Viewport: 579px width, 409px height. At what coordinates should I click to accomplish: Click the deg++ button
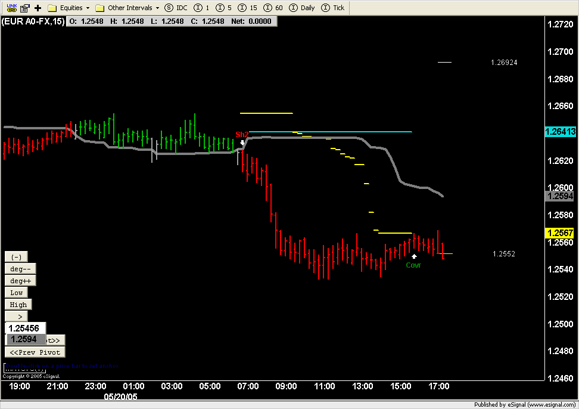click(20, 281)
